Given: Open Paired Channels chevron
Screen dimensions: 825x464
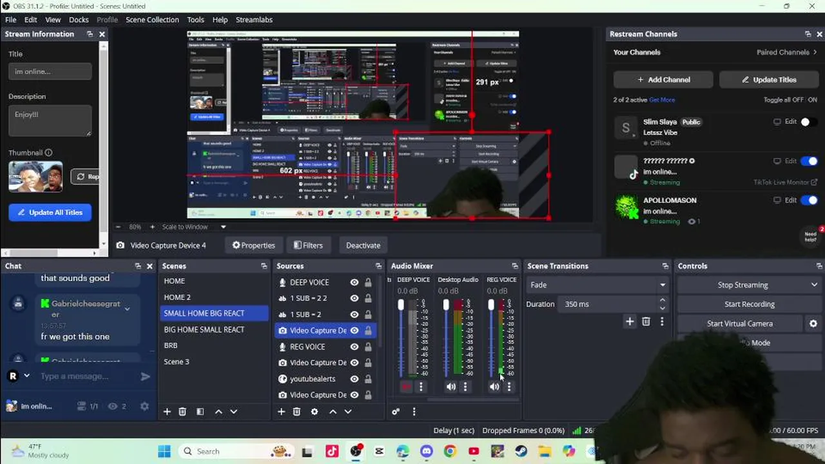Looking at the screenshot, I should point(815,52).
